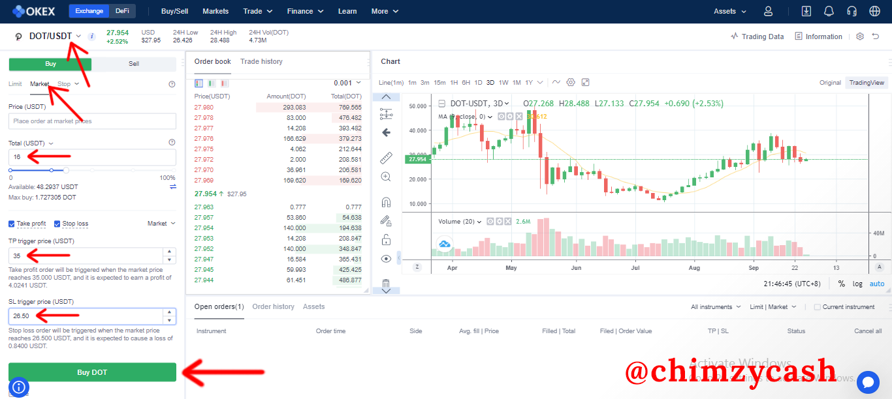Select the zoom in tool
This screenshot has height=399, width=892.
[386, 177]
